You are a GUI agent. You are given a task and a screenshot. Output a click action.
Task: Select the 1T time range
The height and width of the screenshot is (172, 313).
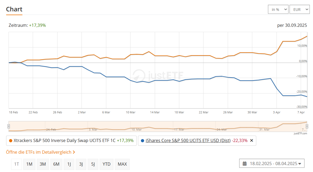[17, 164]
